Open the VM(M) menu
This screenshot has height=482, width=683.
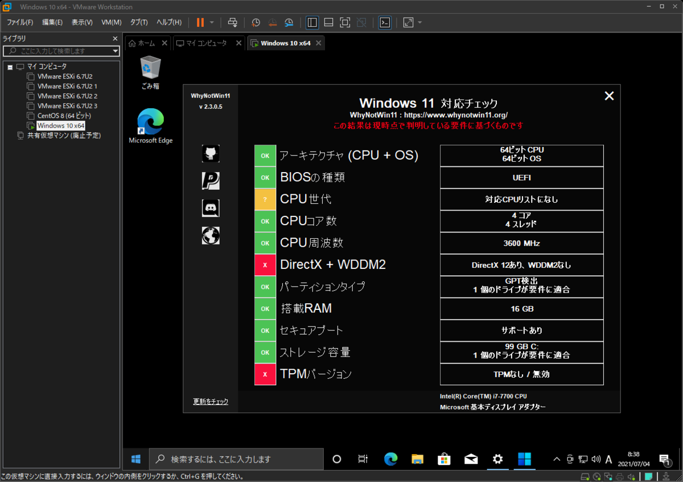point(112,22)
